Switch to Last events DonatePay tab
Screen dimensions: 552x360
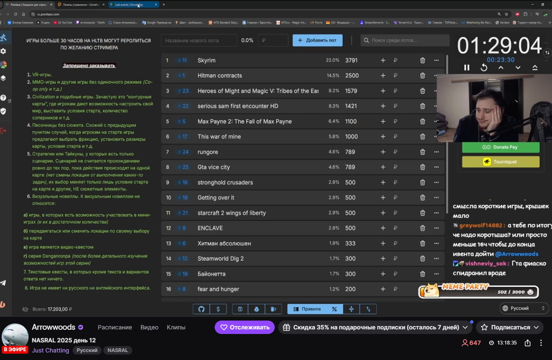pyautogui.click(x=134, y=5)
